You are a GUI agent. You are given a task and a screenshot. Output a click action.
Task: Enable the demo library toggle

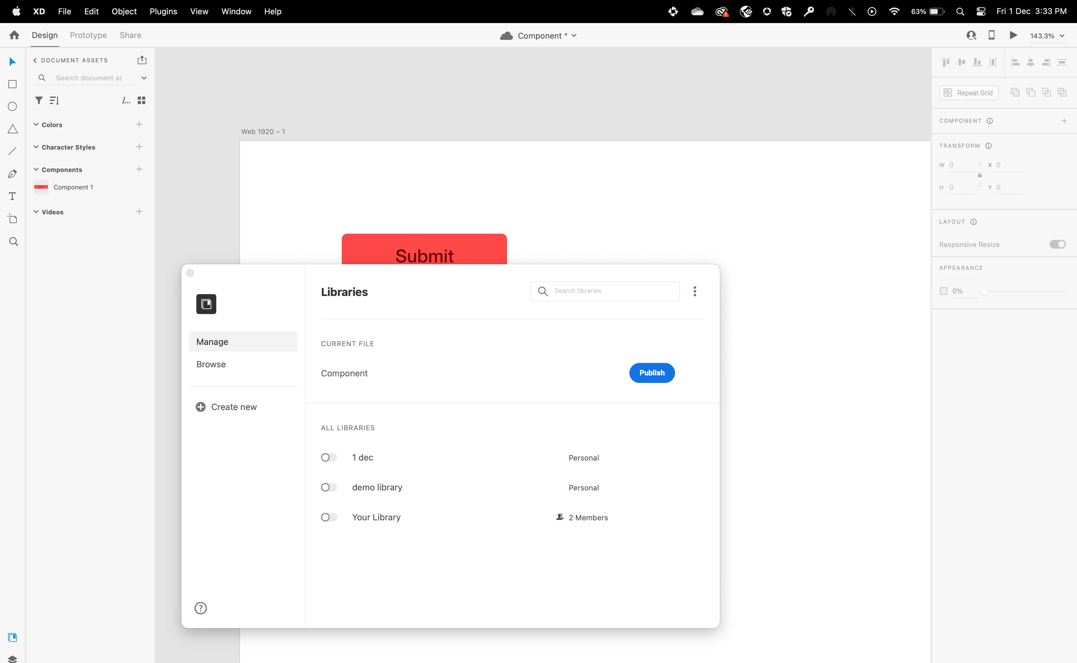(329, 487)
